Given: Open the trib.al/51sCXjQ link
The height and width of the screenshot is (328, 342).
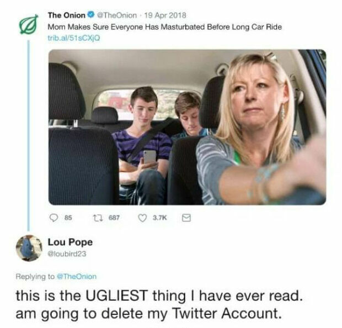Looking at the screenshot, I should [x=74, y=38].
